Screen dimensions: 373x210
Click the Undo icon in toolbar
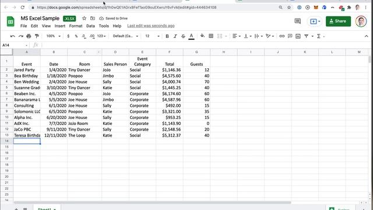tap(13, 36)
